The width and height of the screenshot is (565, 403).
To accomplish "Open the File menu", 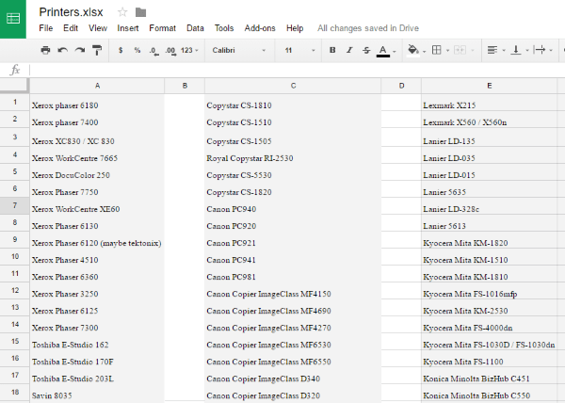I will pos(46,28).
